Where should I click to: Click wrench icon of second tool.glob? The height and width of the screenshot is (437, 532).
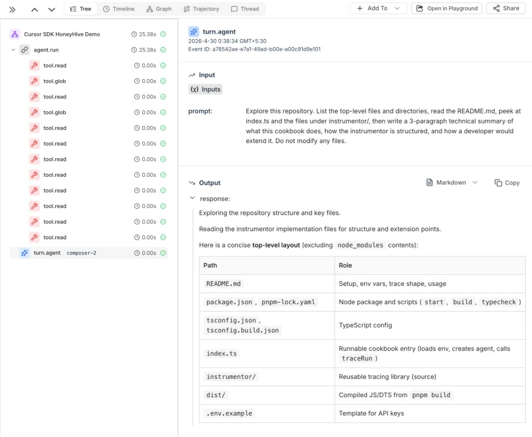click(35, 112)
